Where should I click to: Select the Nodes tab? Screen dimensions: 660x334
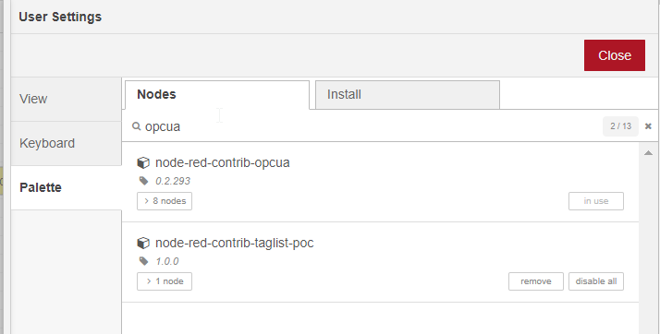point(217,94)
